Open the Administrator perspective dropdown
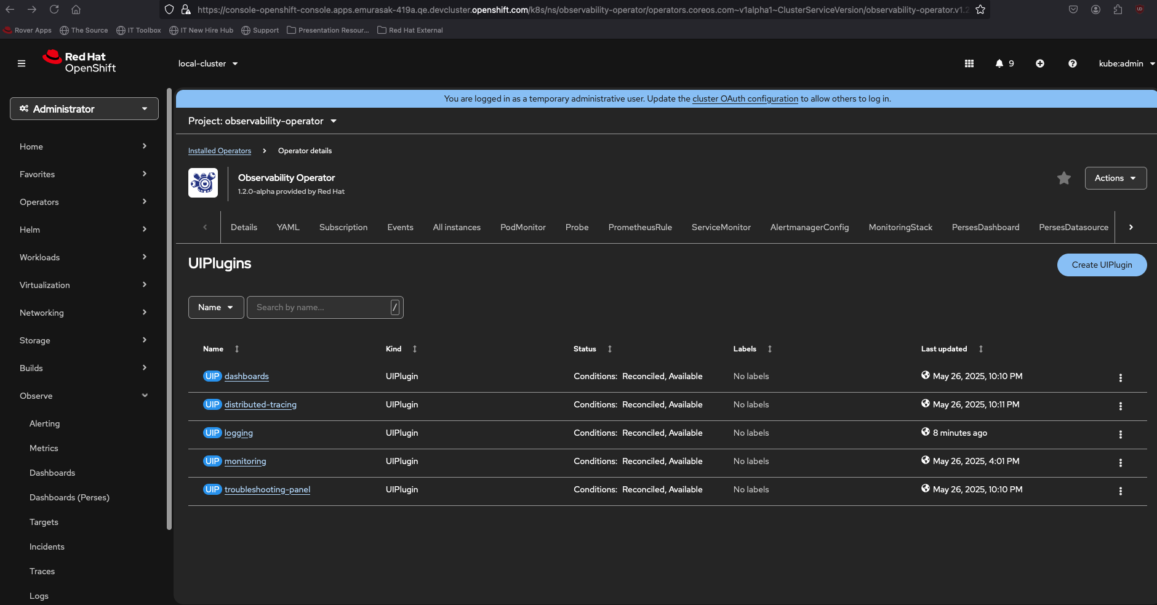This screenshot has height=605, width=1157. coord(84,109)
